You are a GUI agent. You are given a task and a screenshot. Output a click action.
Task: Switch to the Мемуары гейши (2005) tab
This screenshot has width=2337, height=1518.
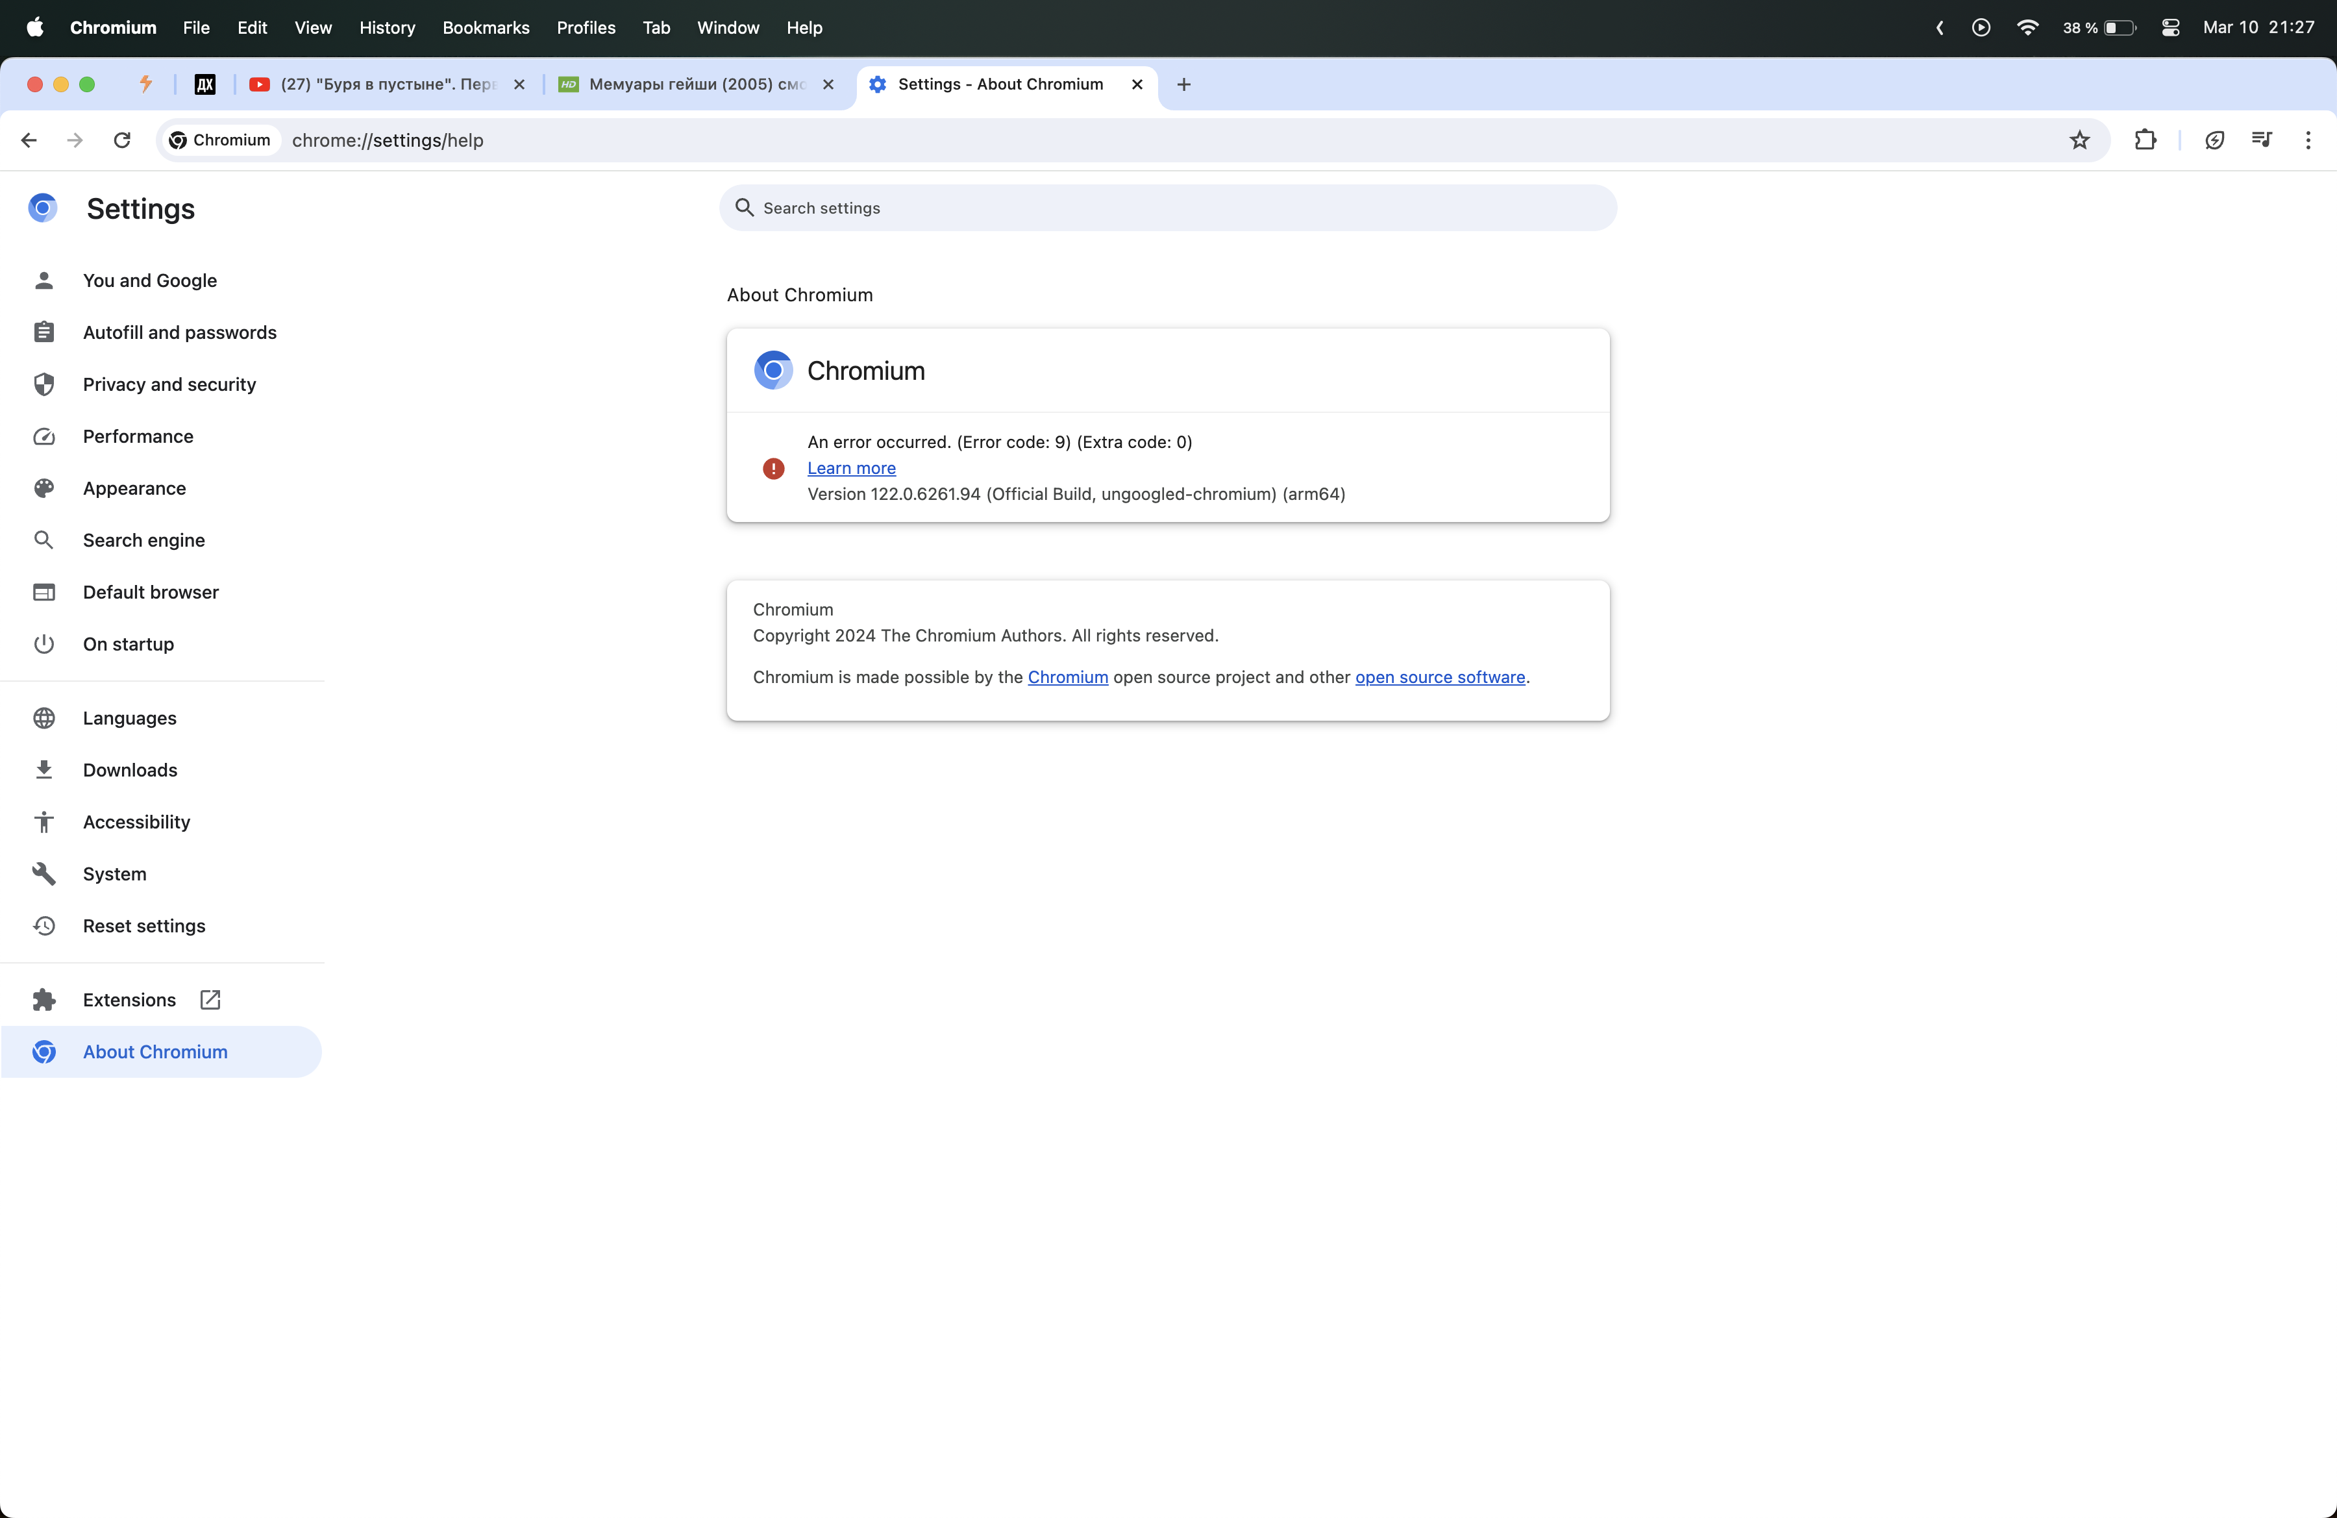tap(697, 84)
